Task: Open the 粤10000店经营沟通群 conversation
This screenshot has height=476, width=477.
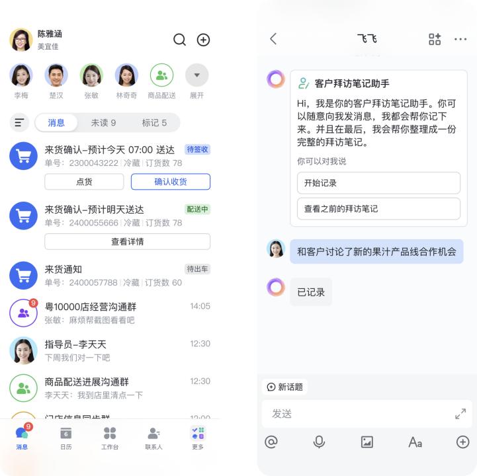Action: 110,313
